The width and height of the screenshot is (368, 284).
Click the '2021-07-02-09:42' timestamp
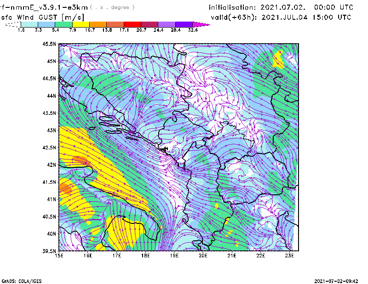336,281
